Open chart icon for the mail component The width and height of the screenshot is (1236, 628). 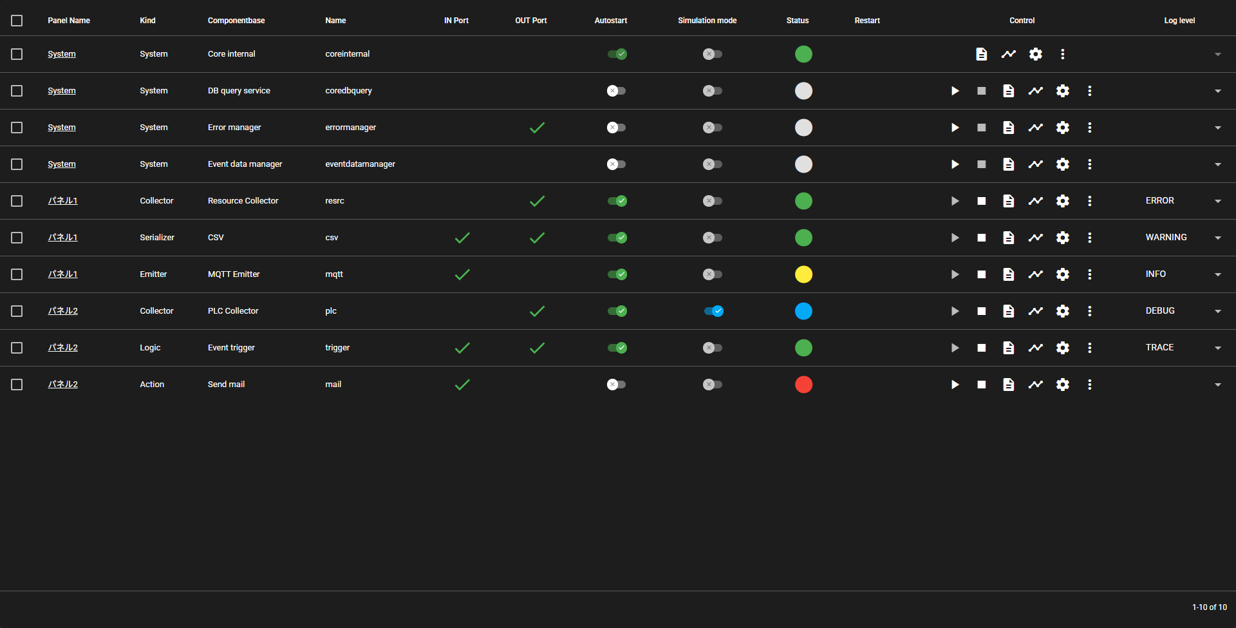(x=1035, y=385)
